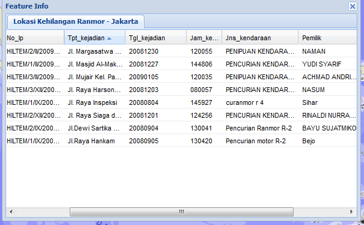Screen dimensions: 364x225
Task: Click PENCURIAN KENDAR... in NASUM row
Action: click(260, 90)
